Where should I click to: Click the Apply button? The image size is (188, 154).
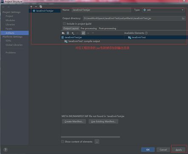point(179,150)
